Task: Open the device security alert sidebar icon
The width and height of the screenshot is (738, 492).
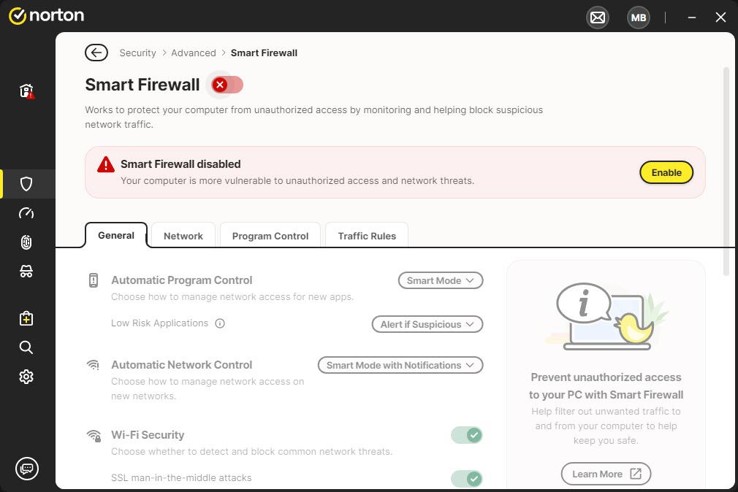Action: pyautogui.click(x=27, y=91)
